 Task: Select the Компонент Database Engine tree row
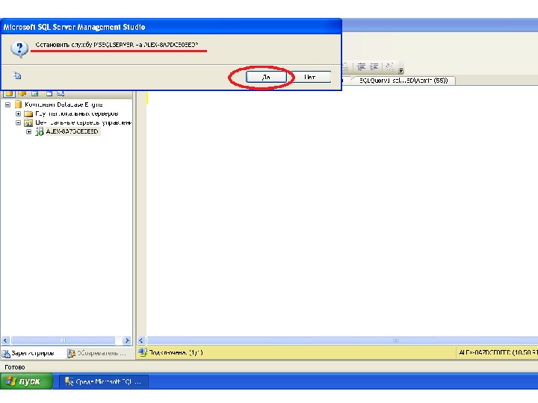click(64, 104)
